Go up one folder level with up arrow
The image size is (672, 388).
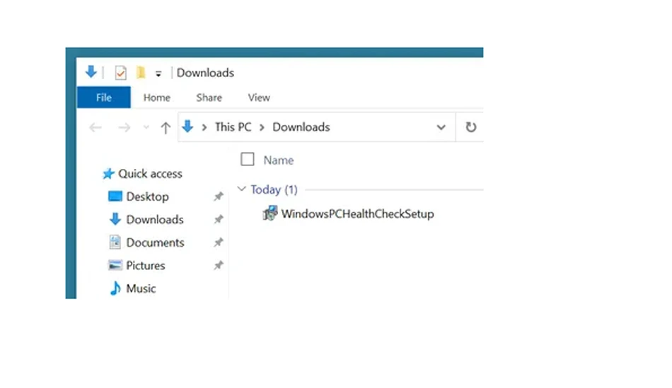pos(166,128)
